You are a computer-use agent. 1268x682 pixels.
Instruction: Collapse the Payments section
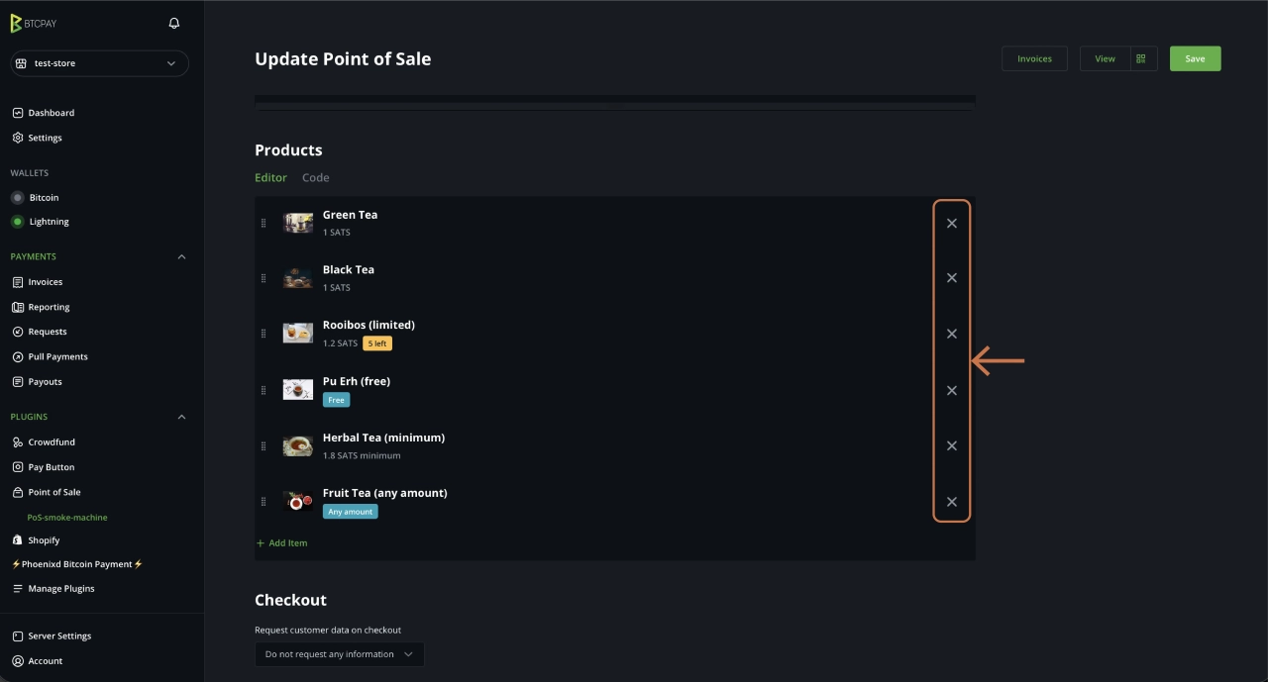[181, 256]
